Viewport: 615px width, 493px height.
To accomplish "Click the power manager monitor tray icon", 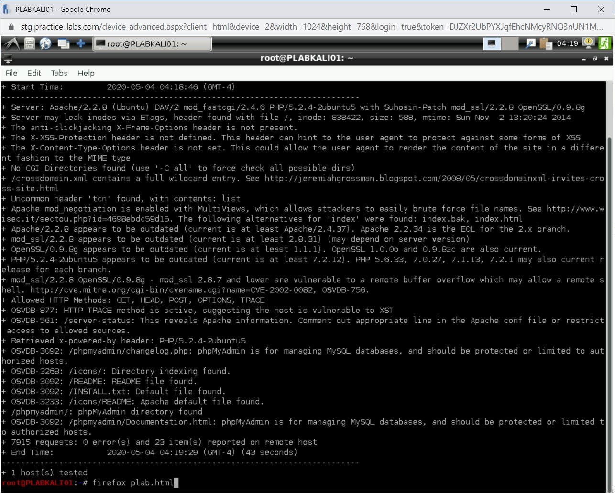I will tap(588, 43).
